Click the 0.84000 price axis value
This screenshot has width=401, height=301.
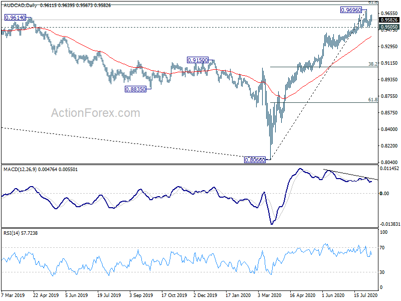[x=389, y=129]
